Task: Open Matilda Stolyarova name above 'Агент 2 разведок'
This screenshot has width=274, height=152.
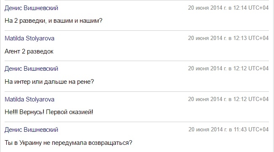Action: point(29,38)
